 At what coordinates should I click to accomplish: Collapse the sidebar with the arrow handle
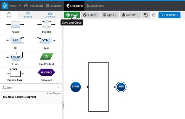point(63,105)
